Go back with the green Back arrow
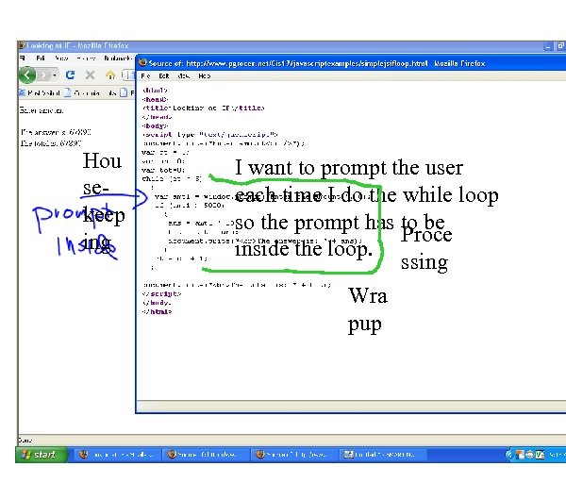Image resolution: width=566 pixels, height=483 pixels. 27,75
